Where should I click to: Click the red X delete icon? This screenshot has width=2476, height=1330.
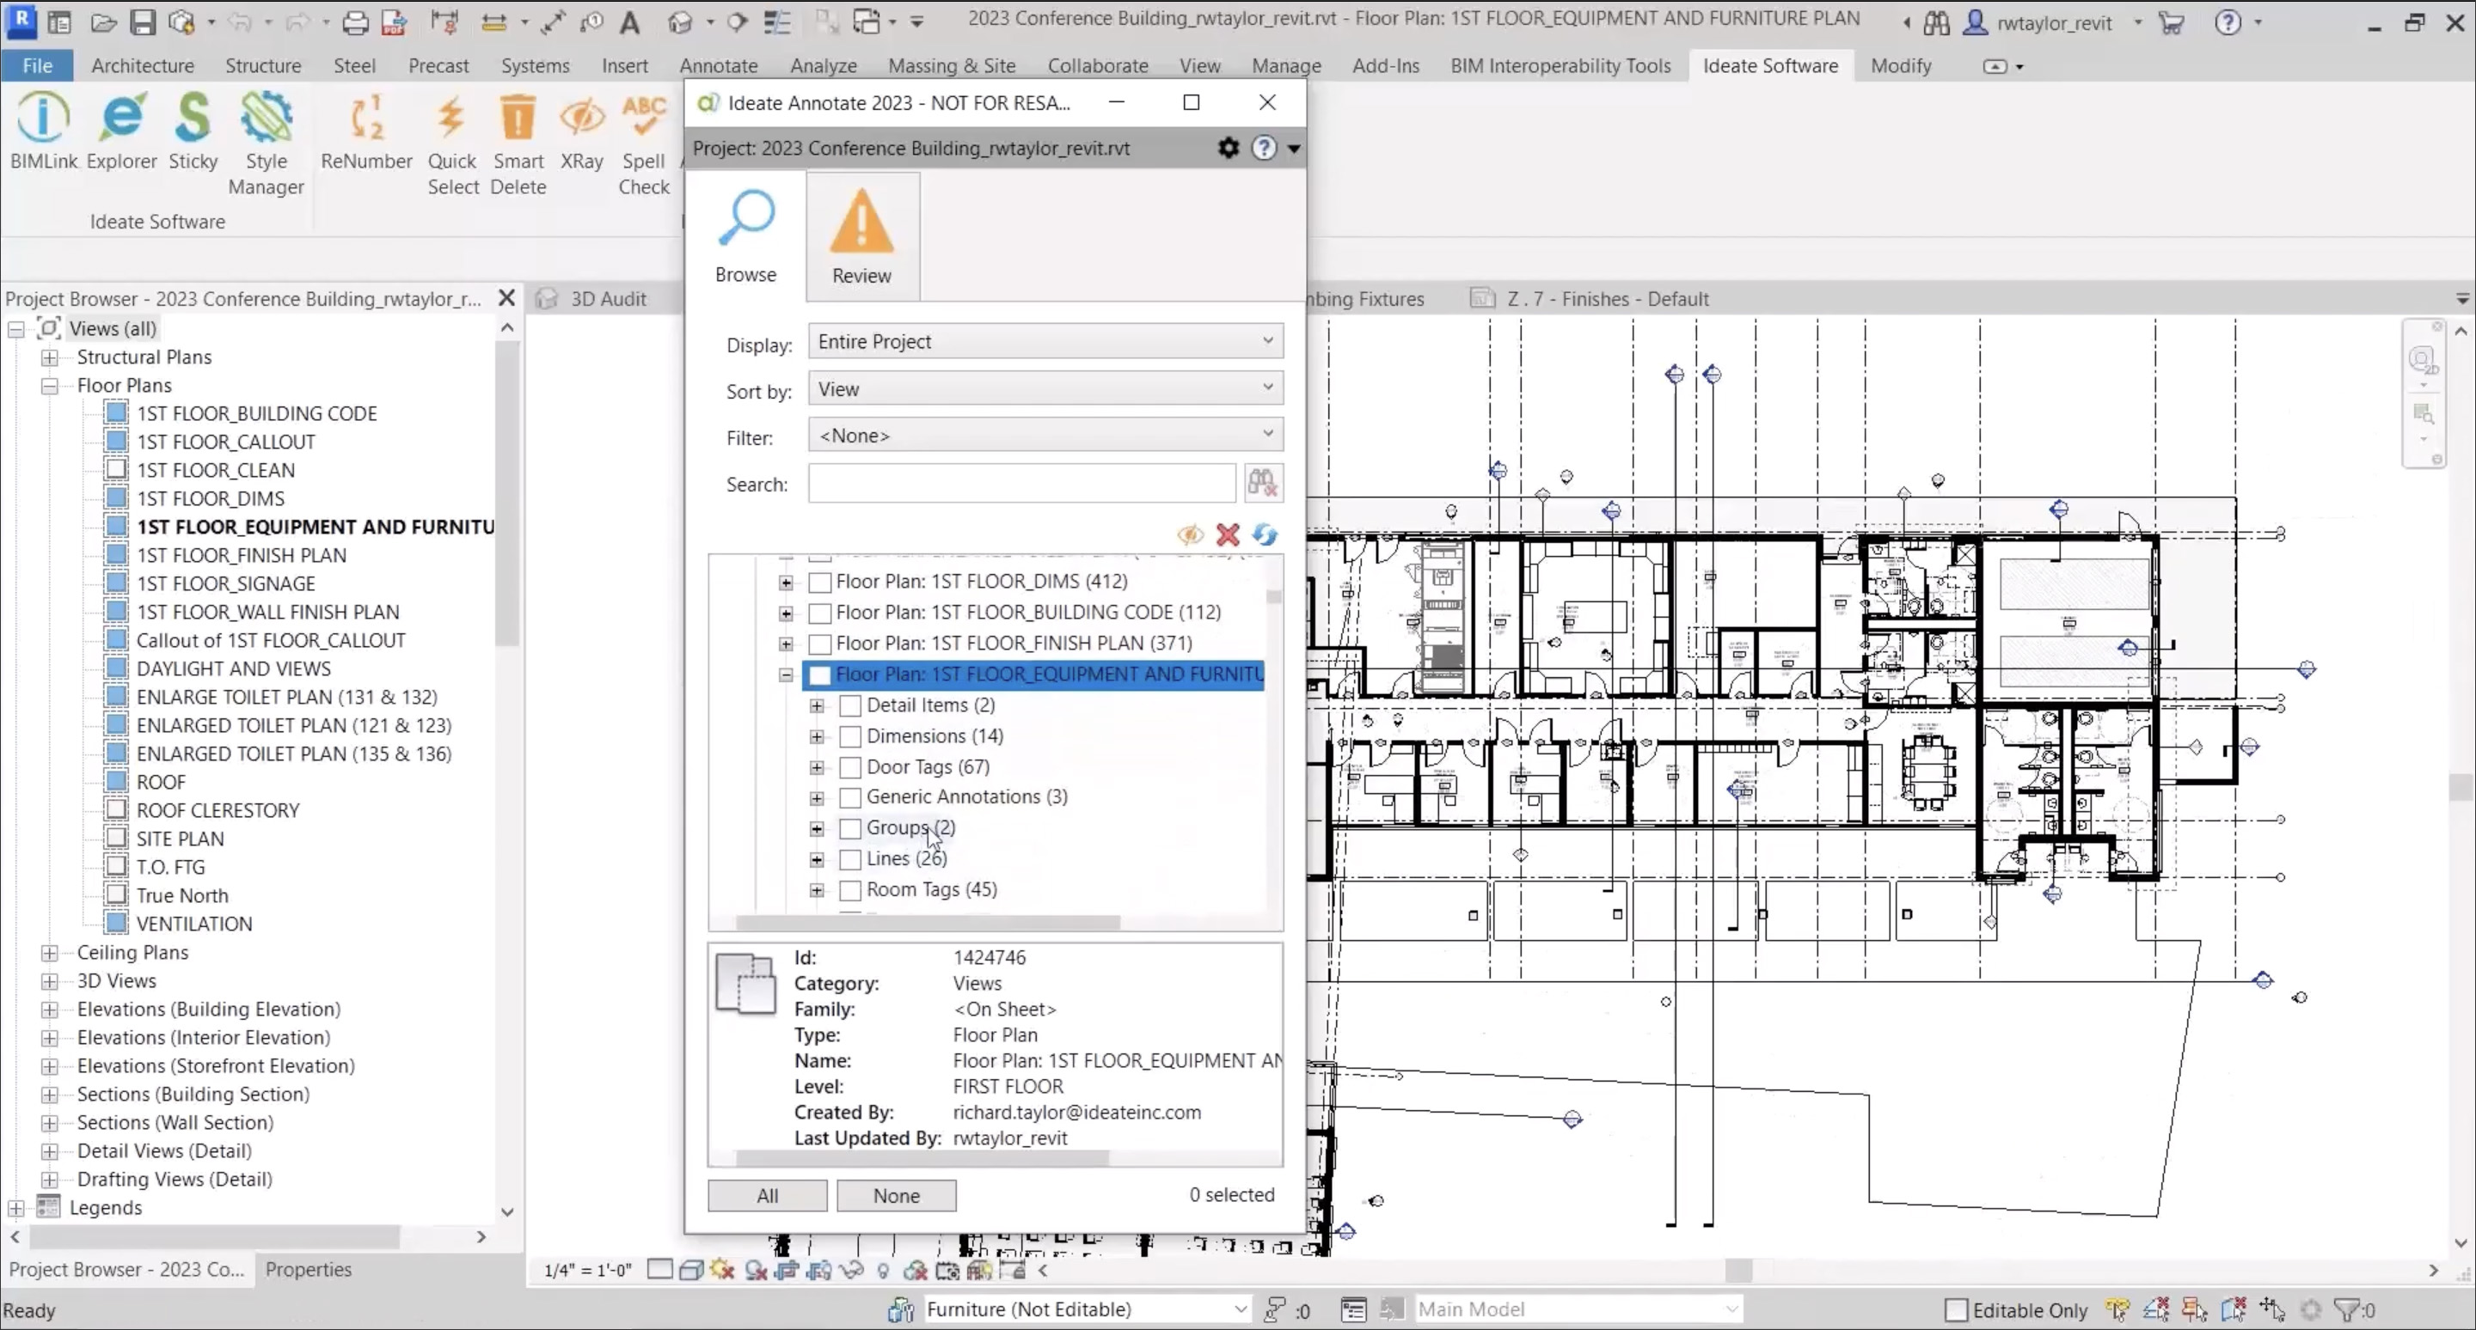(1228, 535)
